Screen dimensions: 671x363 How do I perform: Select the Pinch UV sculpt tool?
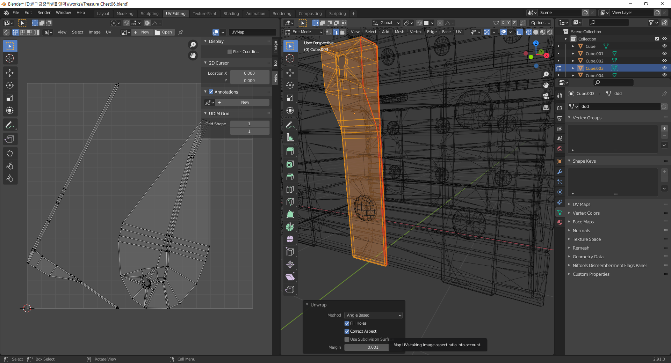coord(10,178)
